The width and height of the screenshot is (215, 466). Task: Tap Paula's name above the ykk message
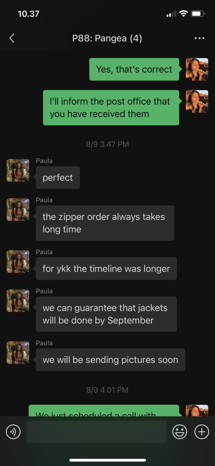[44, 252]
